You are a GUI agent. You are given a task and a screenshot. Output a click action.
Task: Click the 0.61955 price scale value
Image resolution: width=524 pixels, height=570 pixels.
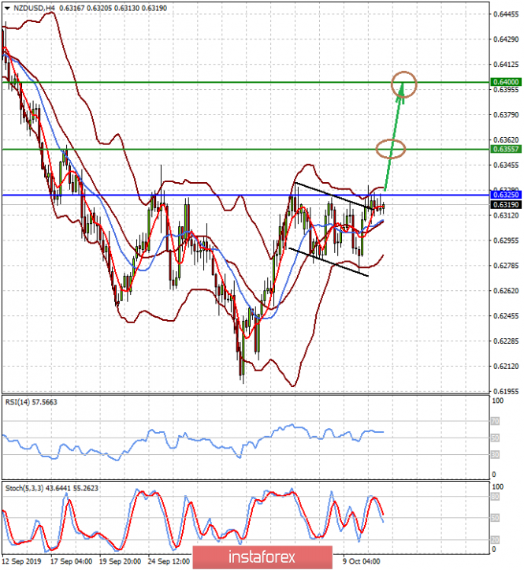coord(506,392)
